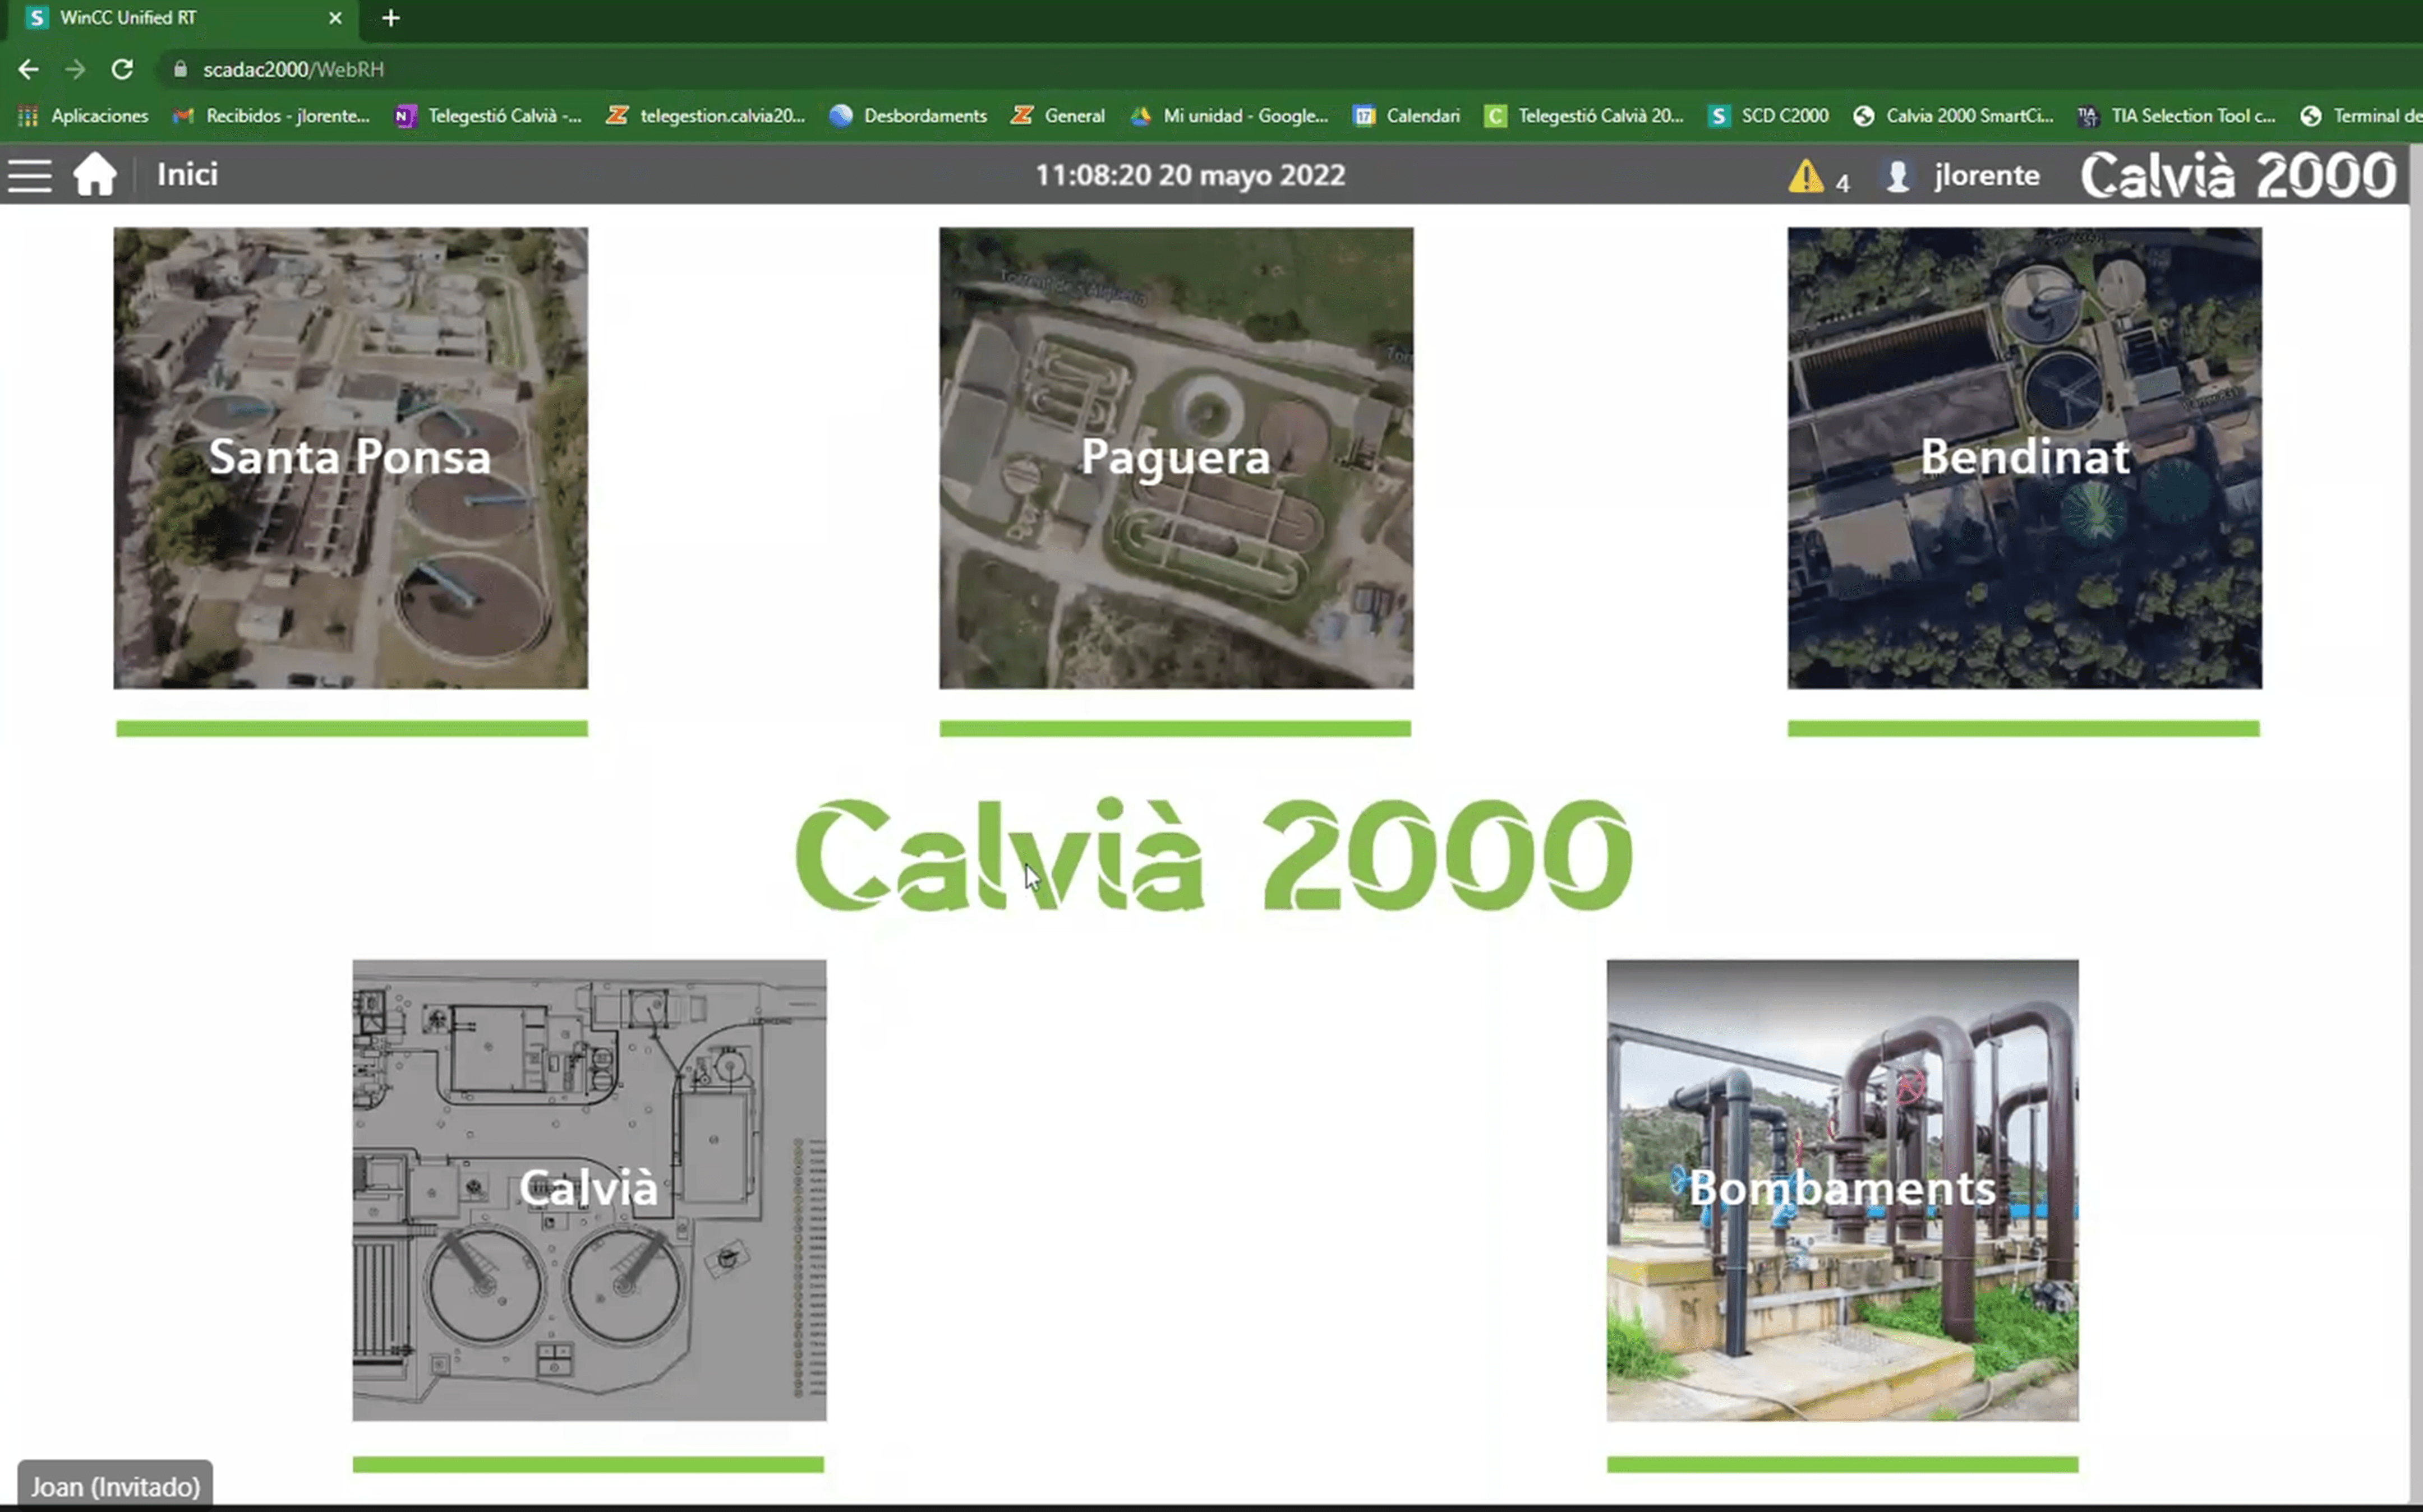The width and height of the screenshot is (2423, 1512).
Task: Open a new browser tab
Action: click(x=391, y=18)
